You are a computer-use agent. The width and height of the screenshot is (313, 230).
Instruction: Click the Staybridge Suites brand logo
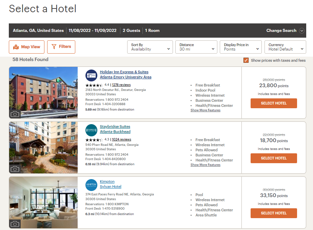click(x=91, y=130)
